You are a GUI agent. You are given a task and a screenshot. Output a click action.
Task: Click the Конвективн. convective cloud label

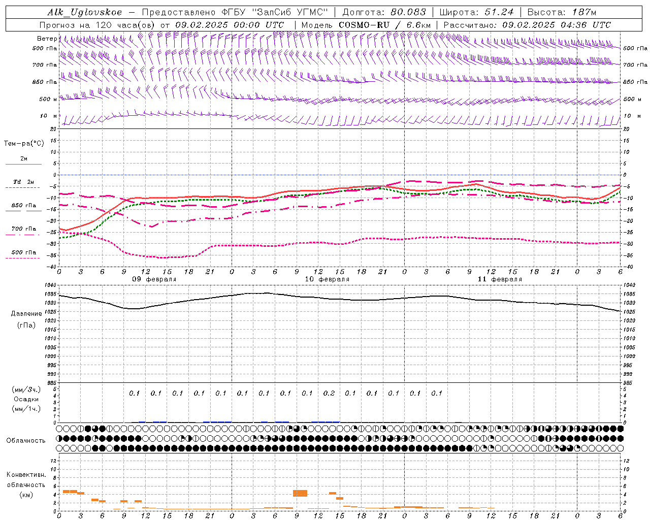point(26,475)
